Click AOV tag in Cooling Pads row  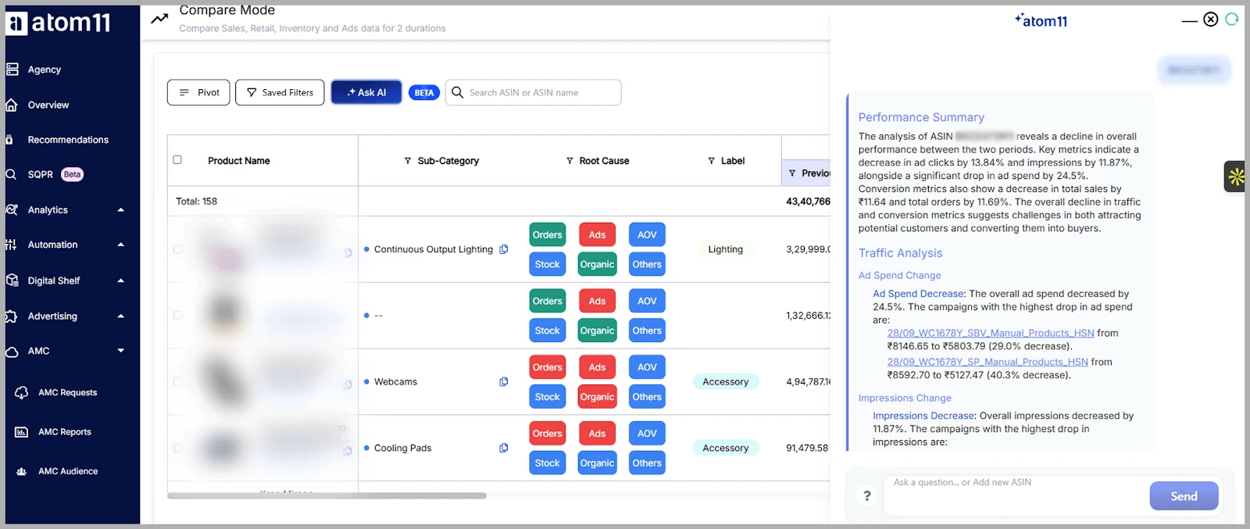tap(647, 434)
